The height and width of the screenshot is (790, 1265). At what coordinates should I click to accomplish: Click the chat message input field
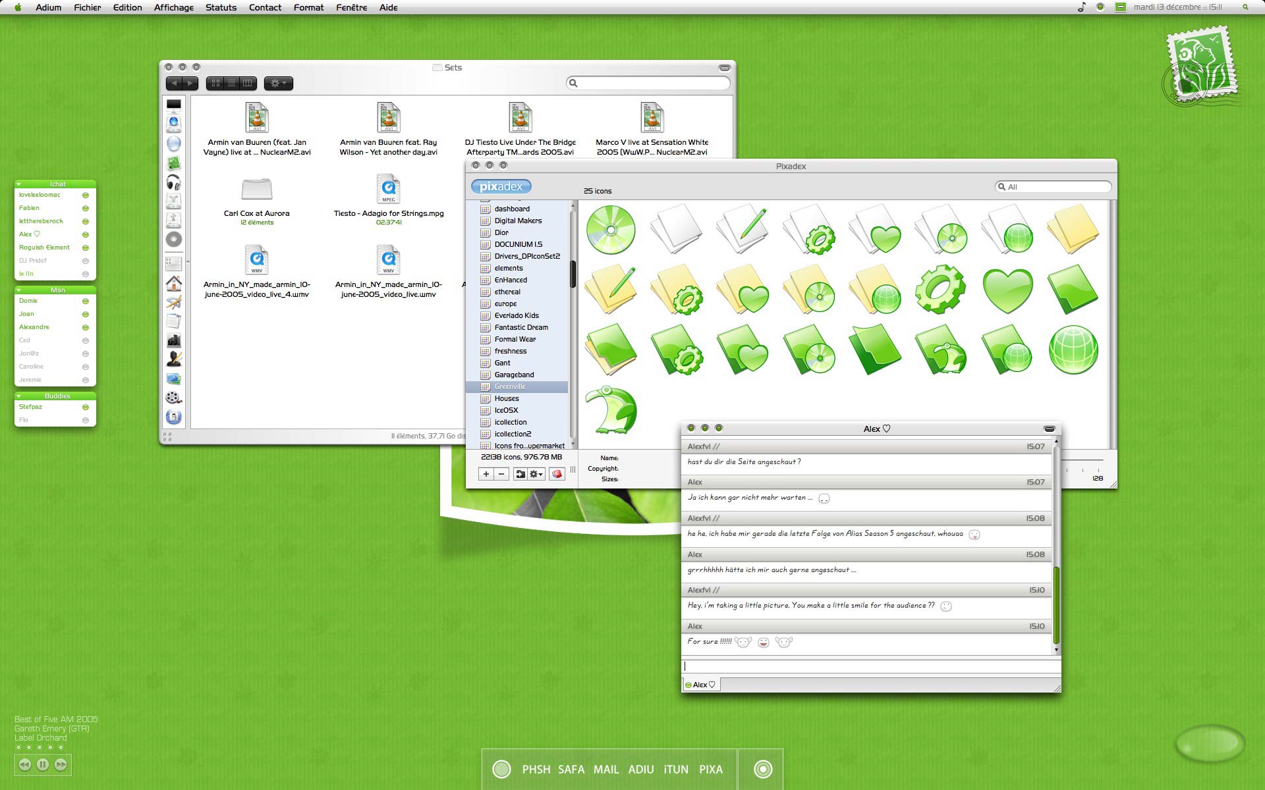click(x=871, y=666)
